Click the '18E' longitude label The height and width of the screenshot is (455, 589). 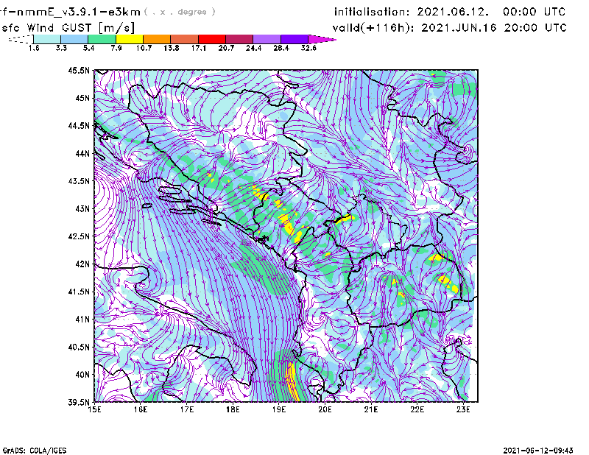click(233, 409)
